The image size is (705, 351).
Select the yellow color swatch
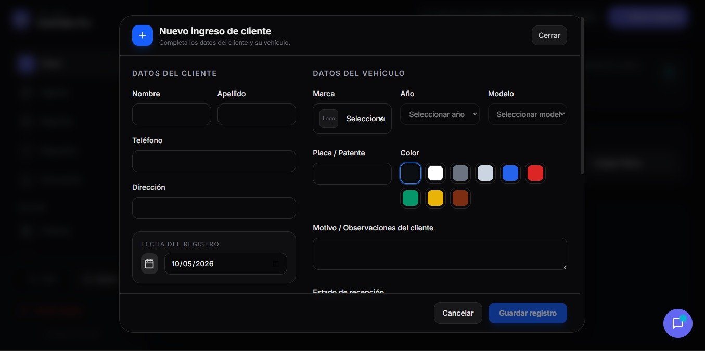click(x=435, y=198)
